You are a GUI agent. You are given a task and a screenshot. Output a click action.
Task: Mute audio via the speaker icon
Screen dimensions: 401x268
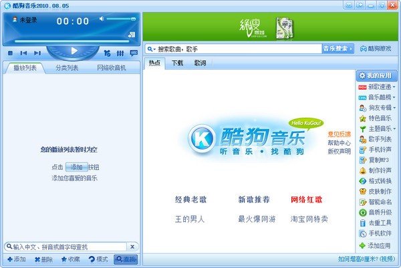tap(102, 19)
